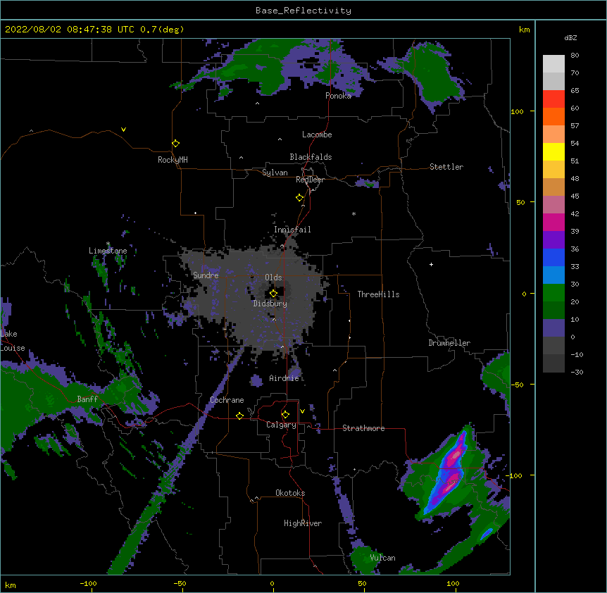Click the Base_Reflectivity title
The image size is (607, 593).
tap(303, 11)
